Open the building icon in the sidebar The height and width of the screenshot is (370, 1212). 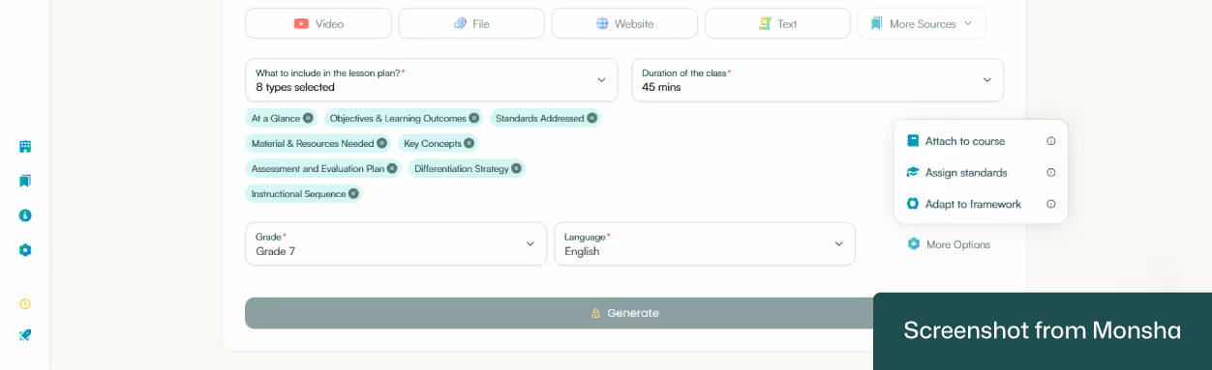tap(25, 147)
